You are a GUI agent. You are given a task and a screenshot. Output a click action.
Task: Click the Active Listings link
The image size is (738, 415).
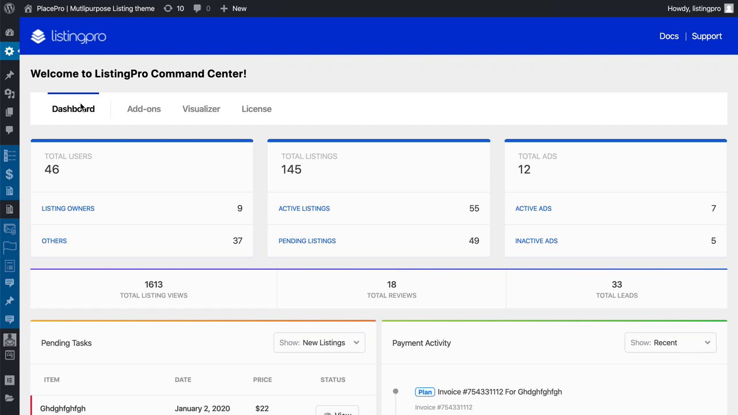[304, 209]
